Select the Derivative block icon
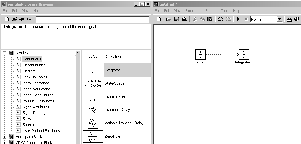Image resolution: width=301 pixels, height=144 pixels. pyautogui.click(x=93, y=57)
